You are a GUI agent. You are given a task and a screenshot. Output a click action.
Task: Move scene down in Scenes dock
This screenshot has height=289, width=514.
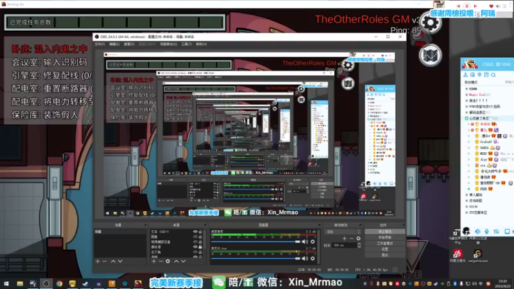(120, 261)
